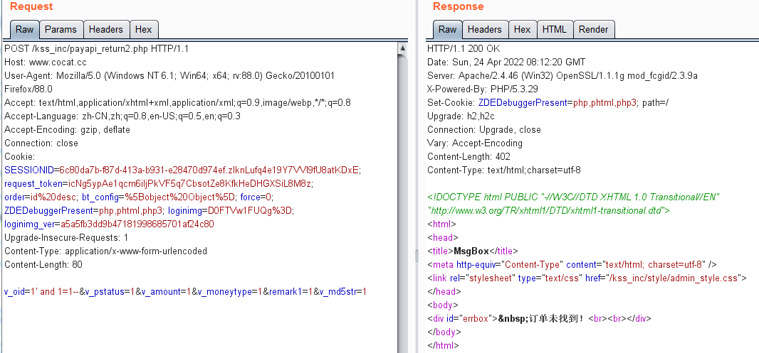Click the Content-Length: 80 header
The width and height of the screenshot is (759, 353).
pos(43,265)
